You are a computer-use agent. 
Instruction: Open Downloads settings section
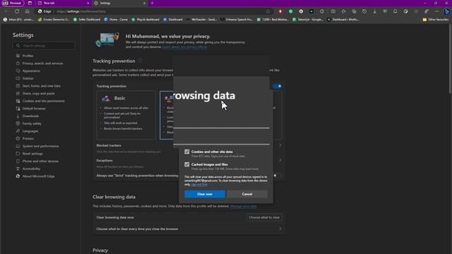(30, 116)
